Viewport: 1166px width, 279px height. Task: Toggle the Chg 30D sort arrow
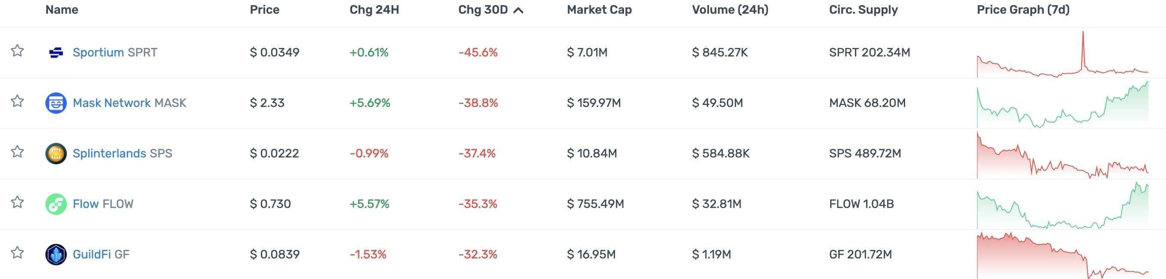coord(518,10)
